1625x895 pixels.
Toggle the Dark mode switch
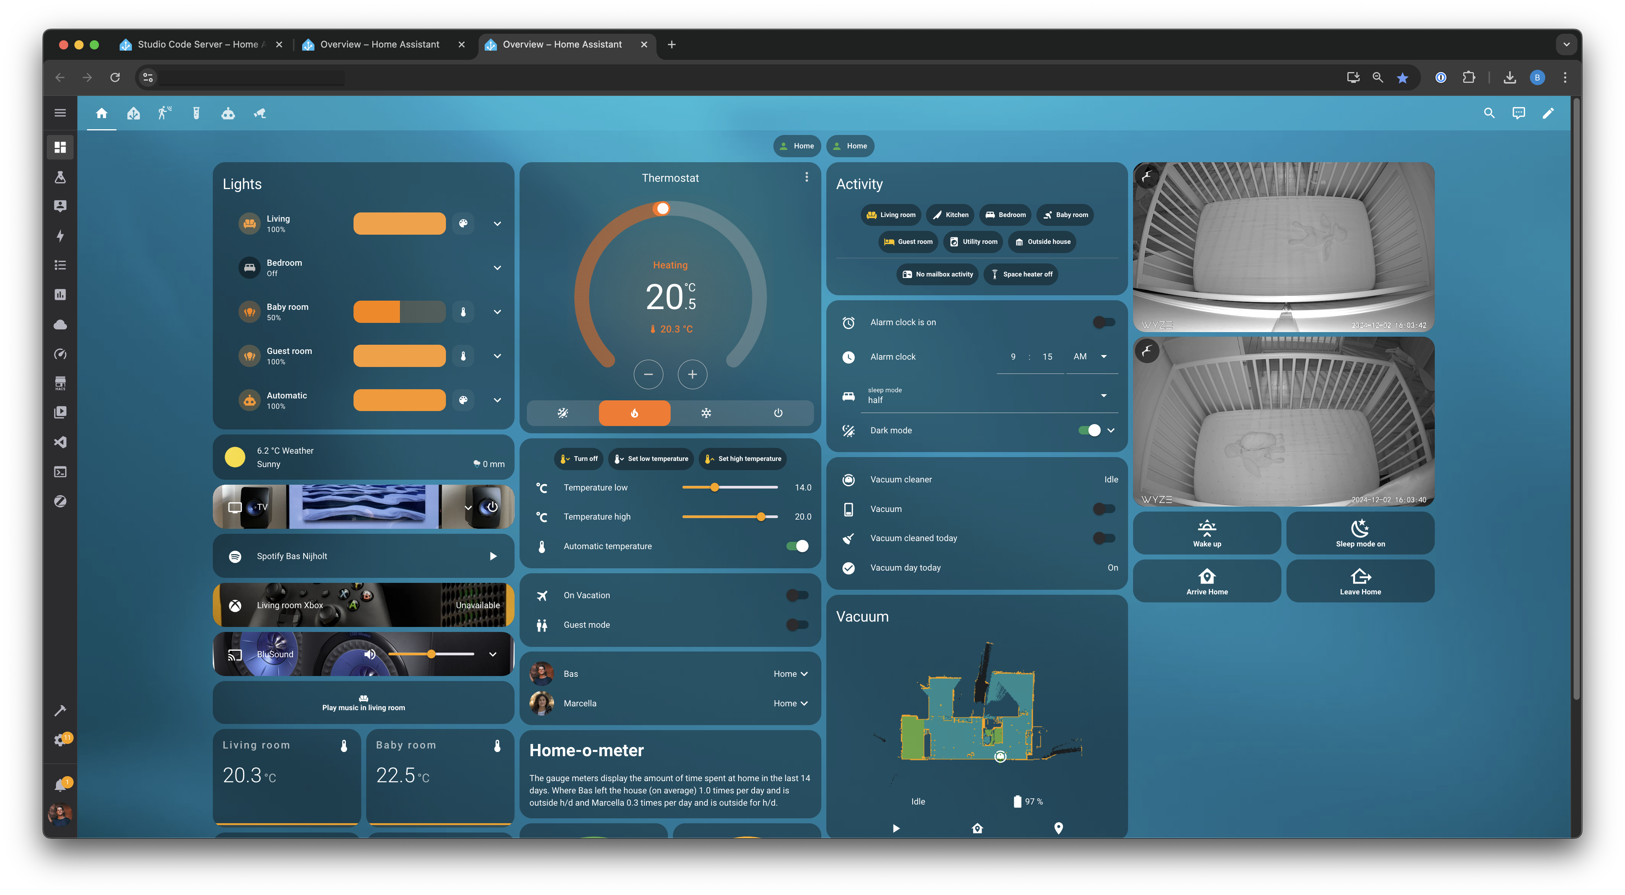(x=1089, y=430)
